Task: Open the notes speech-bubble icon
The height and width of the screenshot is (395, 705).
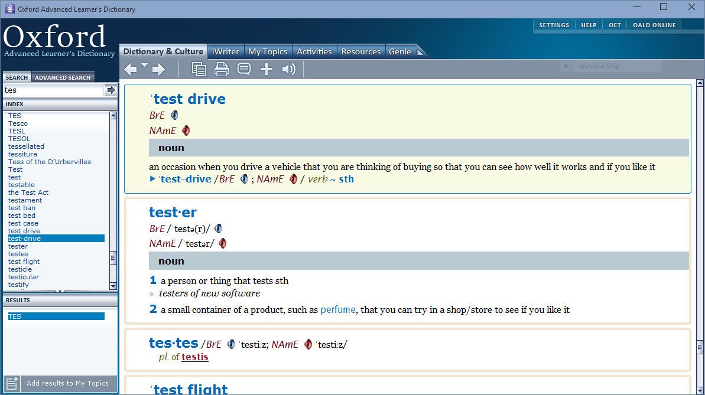Action: click(x=243, y=69)
